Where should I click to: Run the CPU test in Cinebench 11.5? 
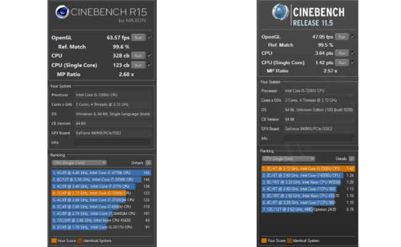point(342,53)
